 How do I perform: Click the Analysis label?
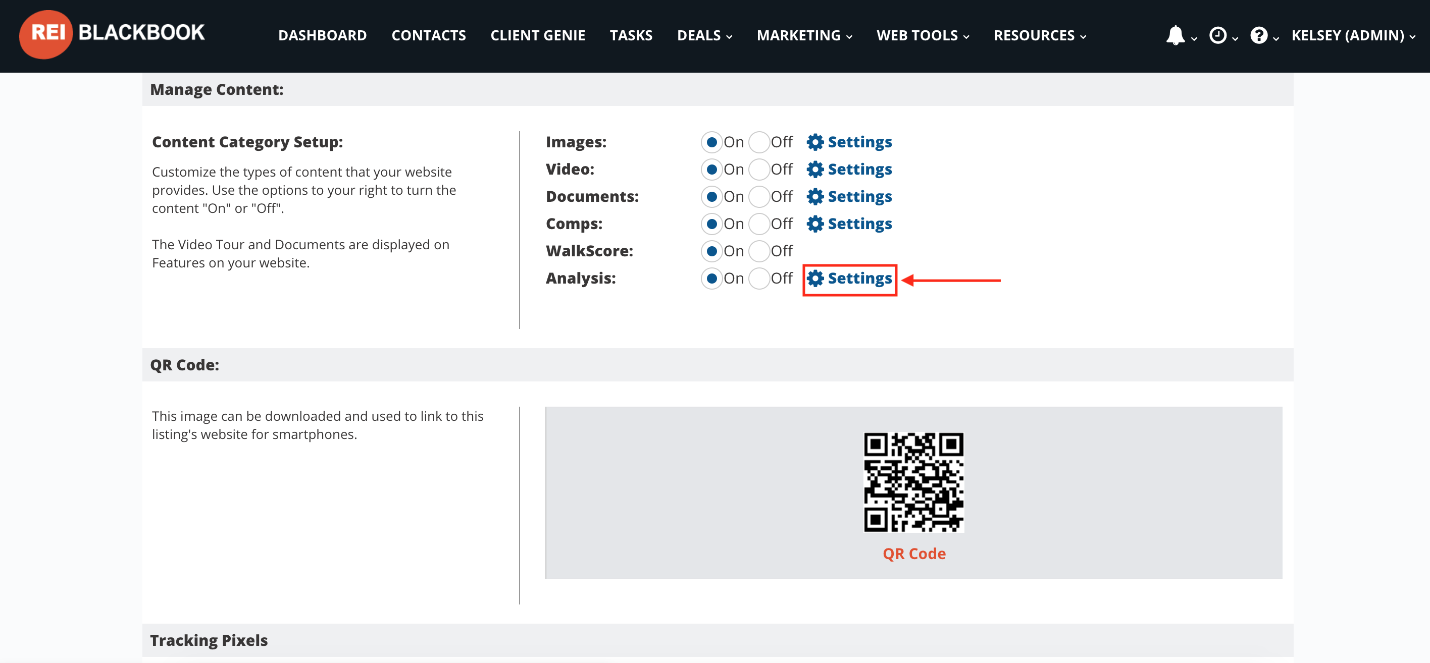581,278
